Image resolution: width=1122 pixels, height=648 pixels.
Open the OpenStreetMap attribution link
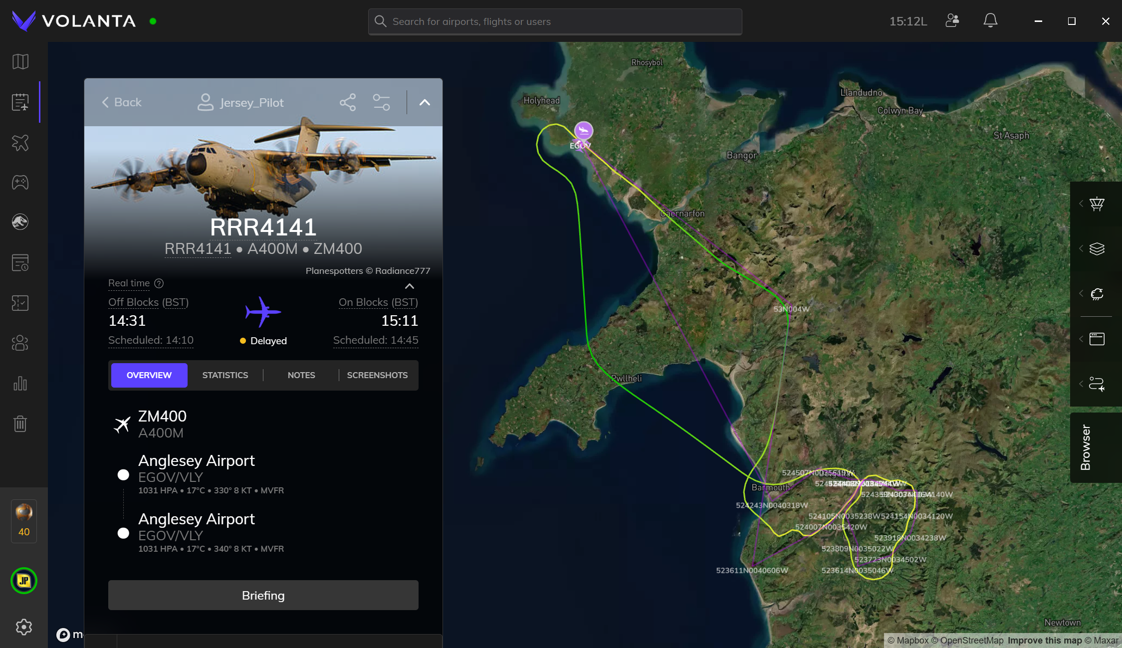click(x=967, y=641)
